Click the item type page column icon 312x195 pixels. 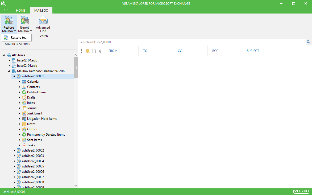point(94,51)
